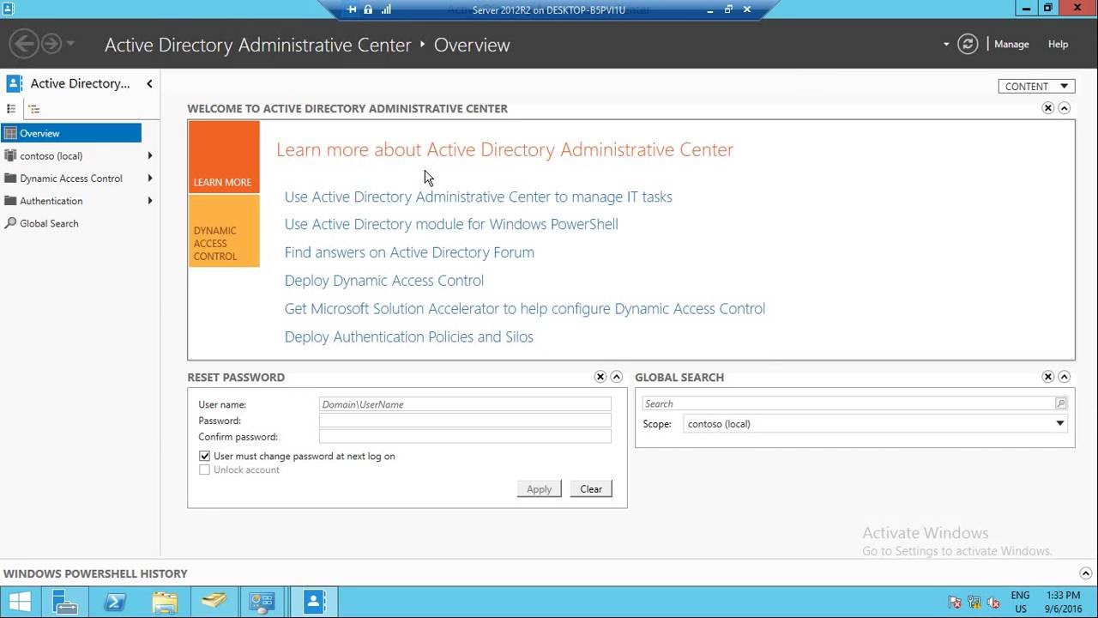Expand the Authentication submenu arrow
Screen dimensions: 1098x618
coord(150,201)
